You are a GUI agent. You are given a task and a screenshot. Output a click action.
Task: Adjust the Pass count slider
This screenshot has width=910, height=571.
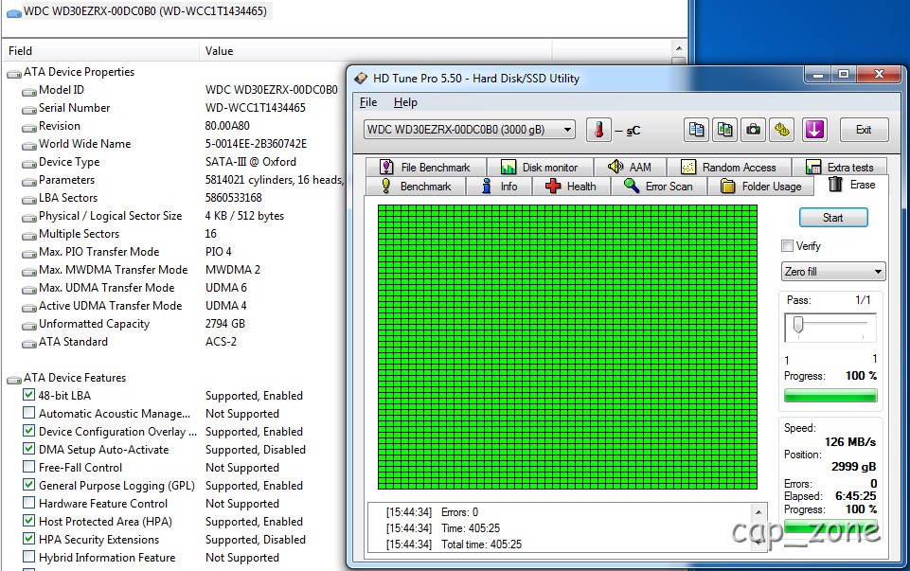[x=798, y=325]
